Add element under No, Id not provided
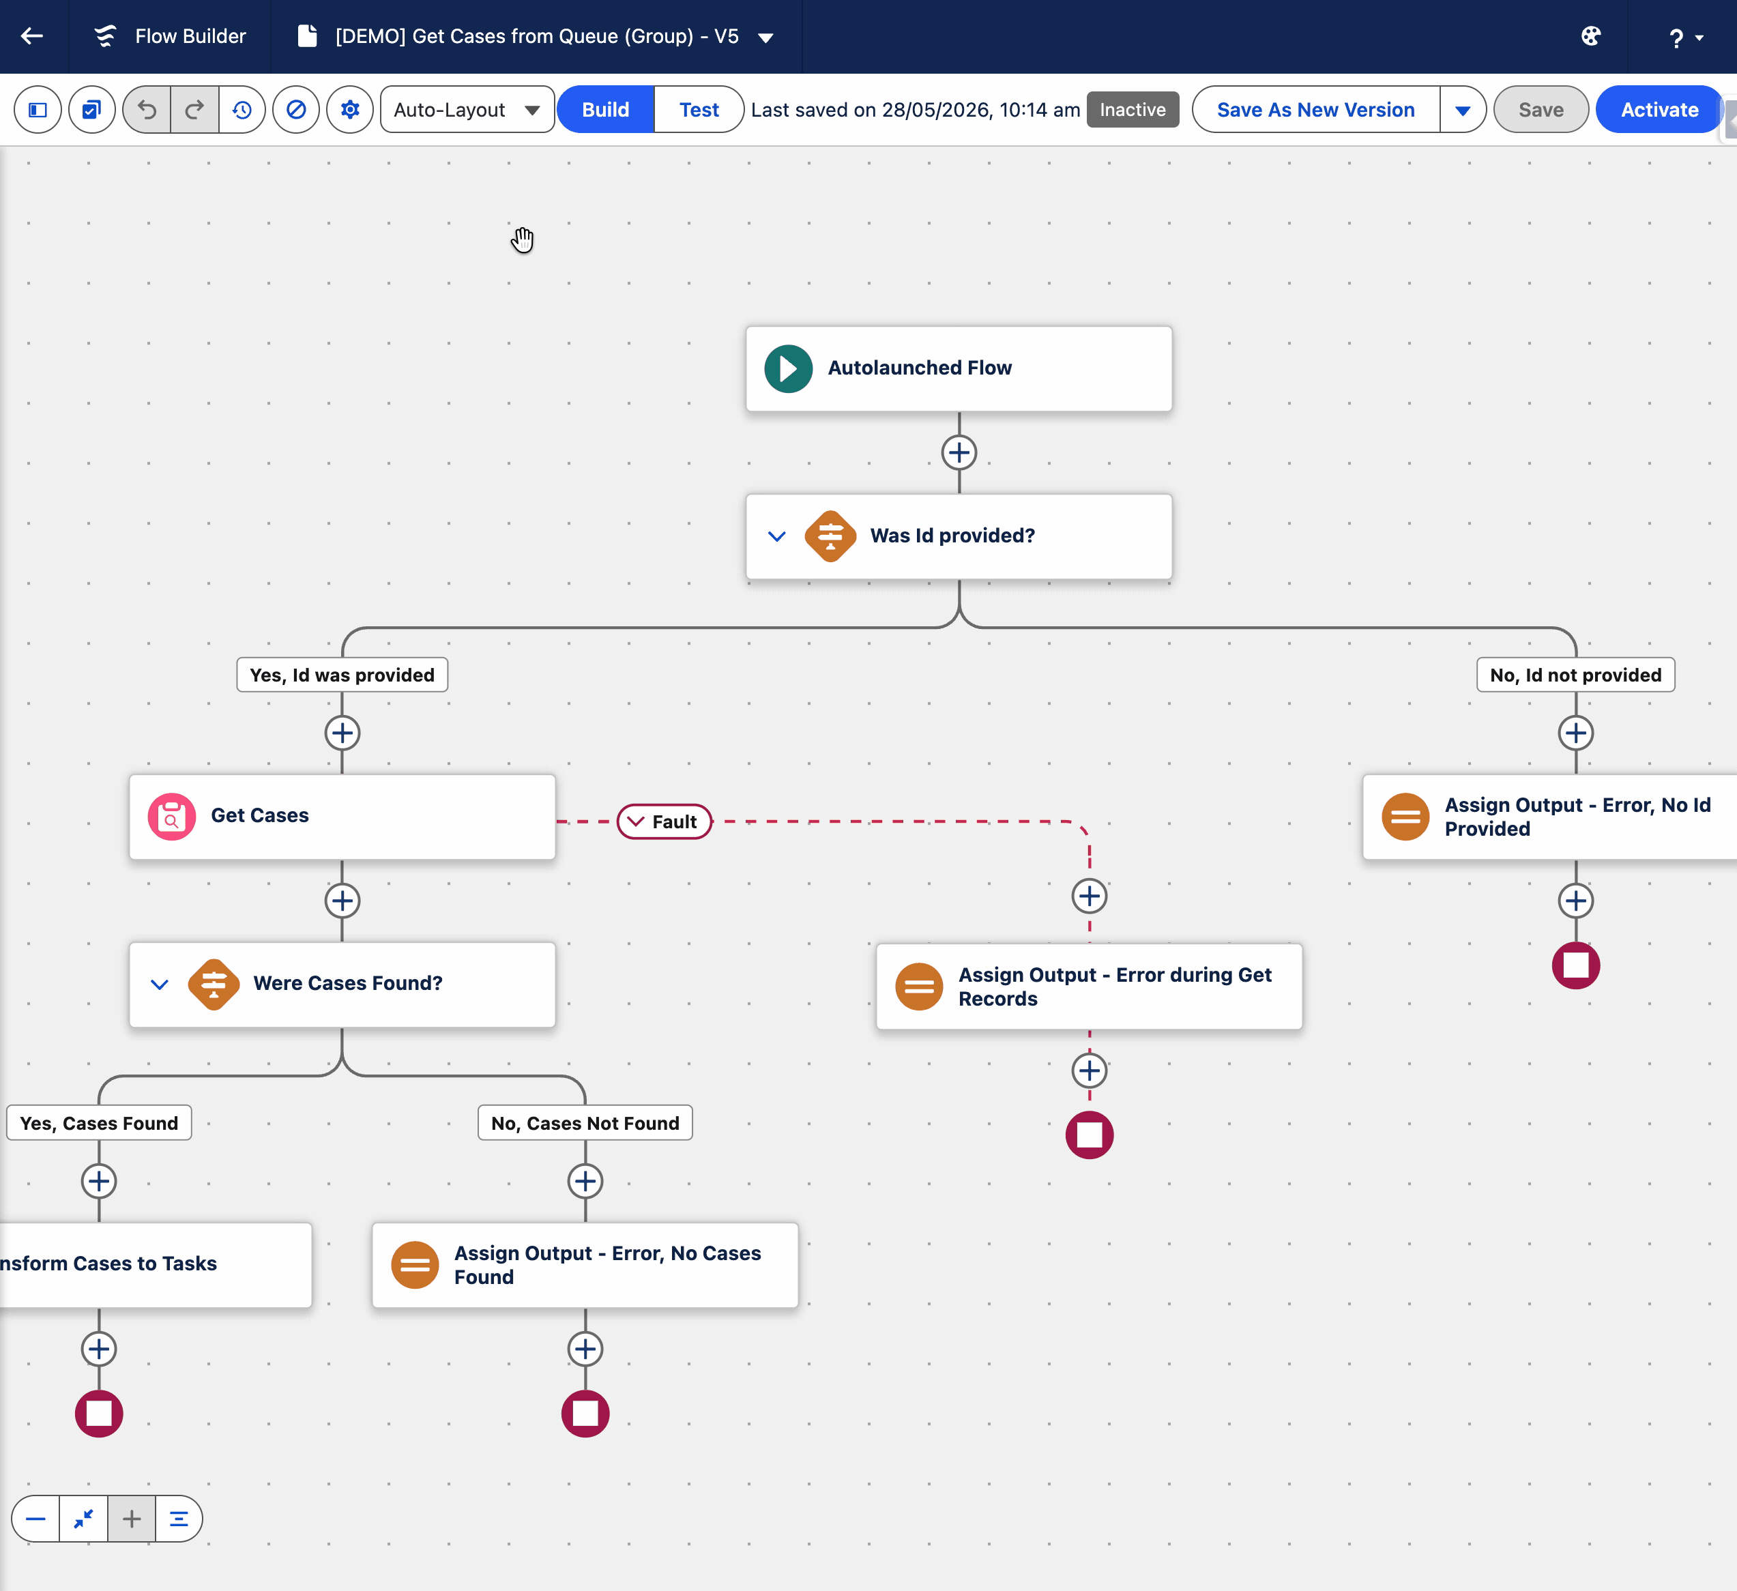 coord(1575,733)
